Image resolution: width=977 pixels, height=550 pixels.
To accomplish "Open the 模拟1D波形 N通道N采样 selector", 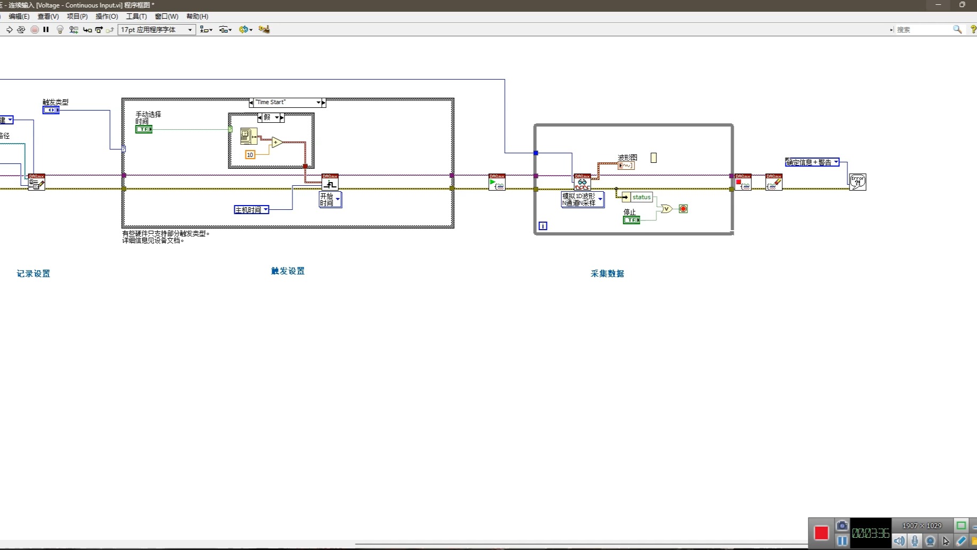I will click(x=583, y=200).
